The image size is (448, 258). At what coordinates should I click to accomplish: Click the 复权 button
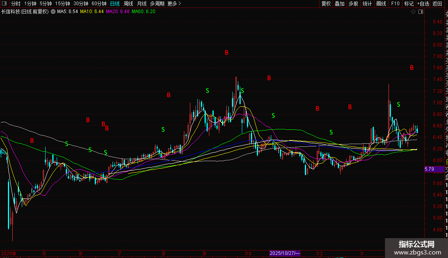[326, 4]
